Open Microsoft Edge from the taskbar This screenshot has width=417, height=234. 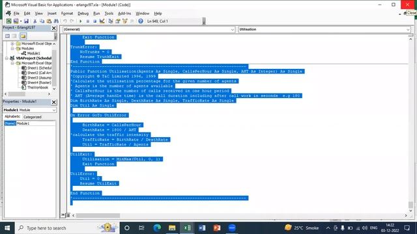pos(157,228)
